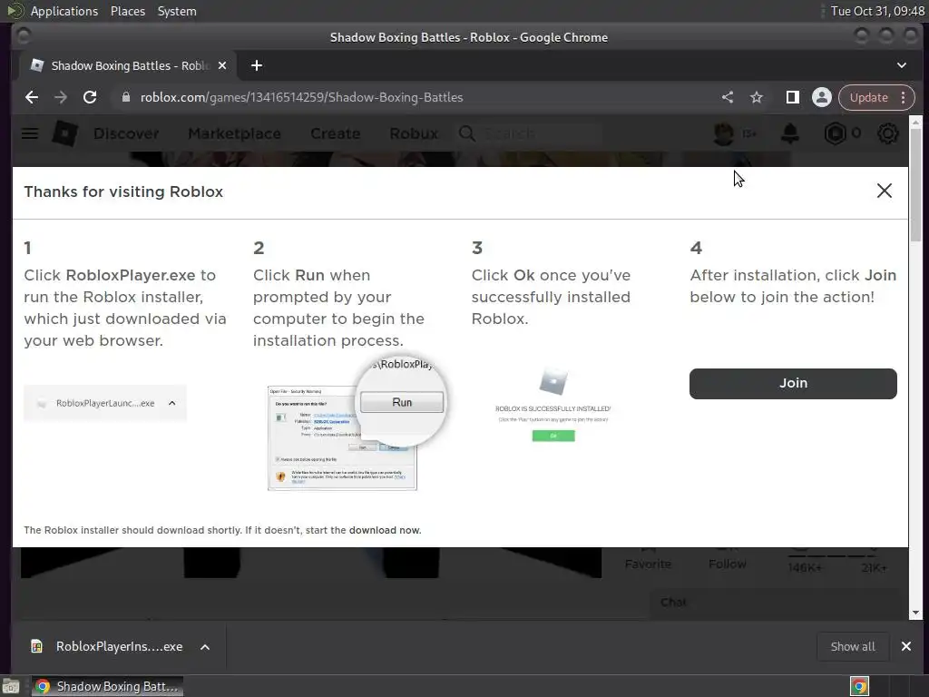Open the Robux menu item

click(414, 133)
